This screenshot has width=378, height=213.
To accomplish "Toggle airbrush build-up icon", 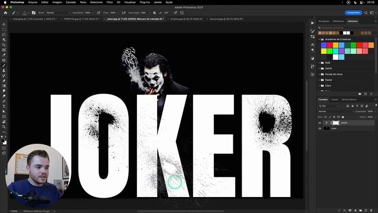I will [123, 13].
